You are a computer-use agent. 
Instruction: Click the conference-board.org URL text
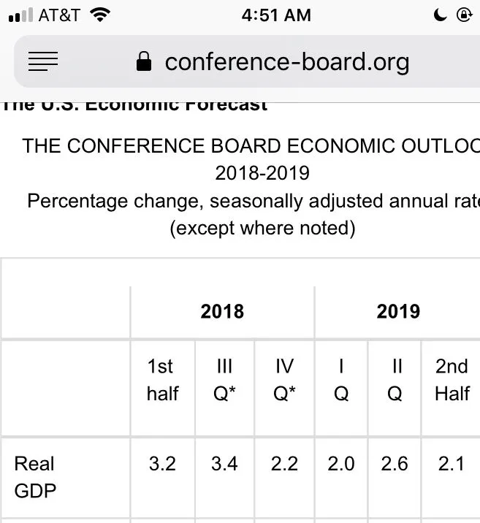[286, 62]
